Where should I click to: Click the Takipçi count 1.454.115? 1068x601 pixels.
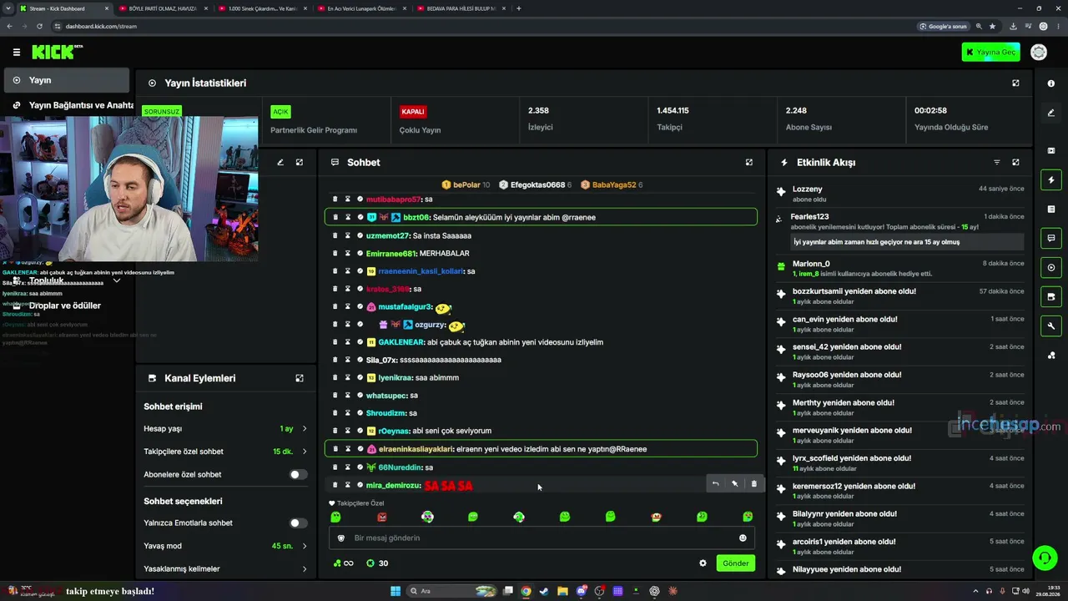click(x=673, y=110)
